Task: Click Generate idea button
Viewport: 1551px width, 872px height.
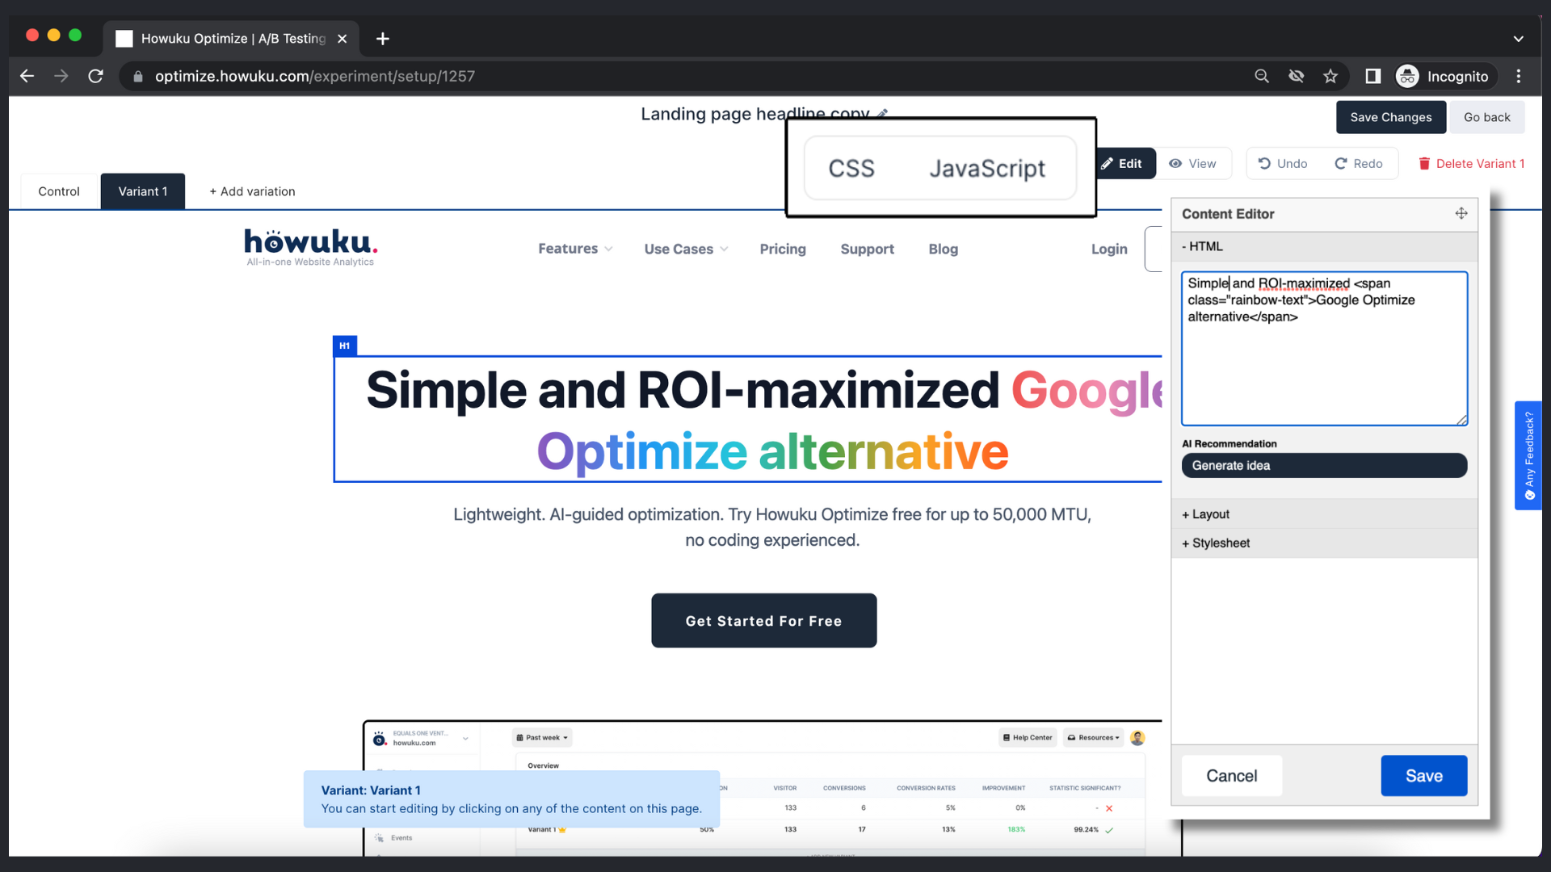Action: point(1324,465)
